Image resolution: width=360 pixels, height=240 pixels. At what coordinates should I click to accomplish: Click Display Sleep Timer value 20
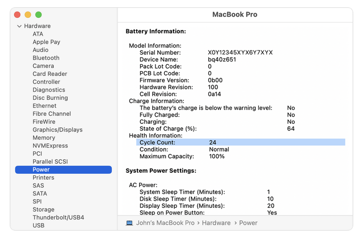coord(271,206)
